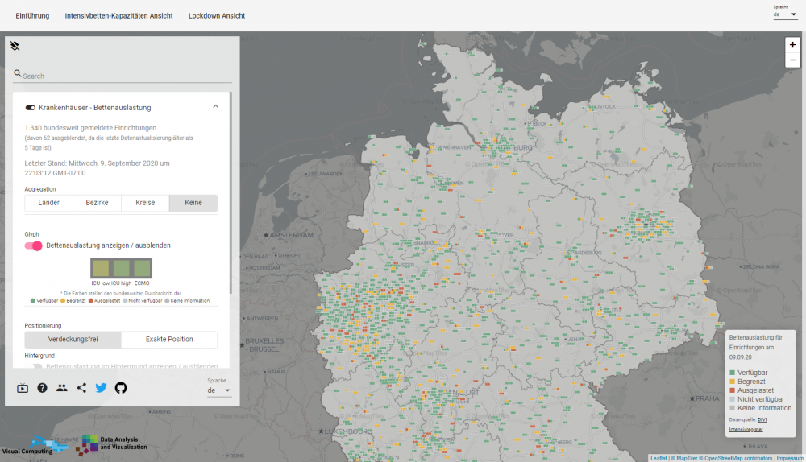Zoom in the map with plus button
Screen dimensions: 806x462
click(793, 45)
